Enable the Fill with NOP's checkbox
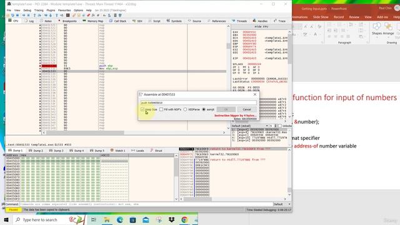 tap(161, 109)
